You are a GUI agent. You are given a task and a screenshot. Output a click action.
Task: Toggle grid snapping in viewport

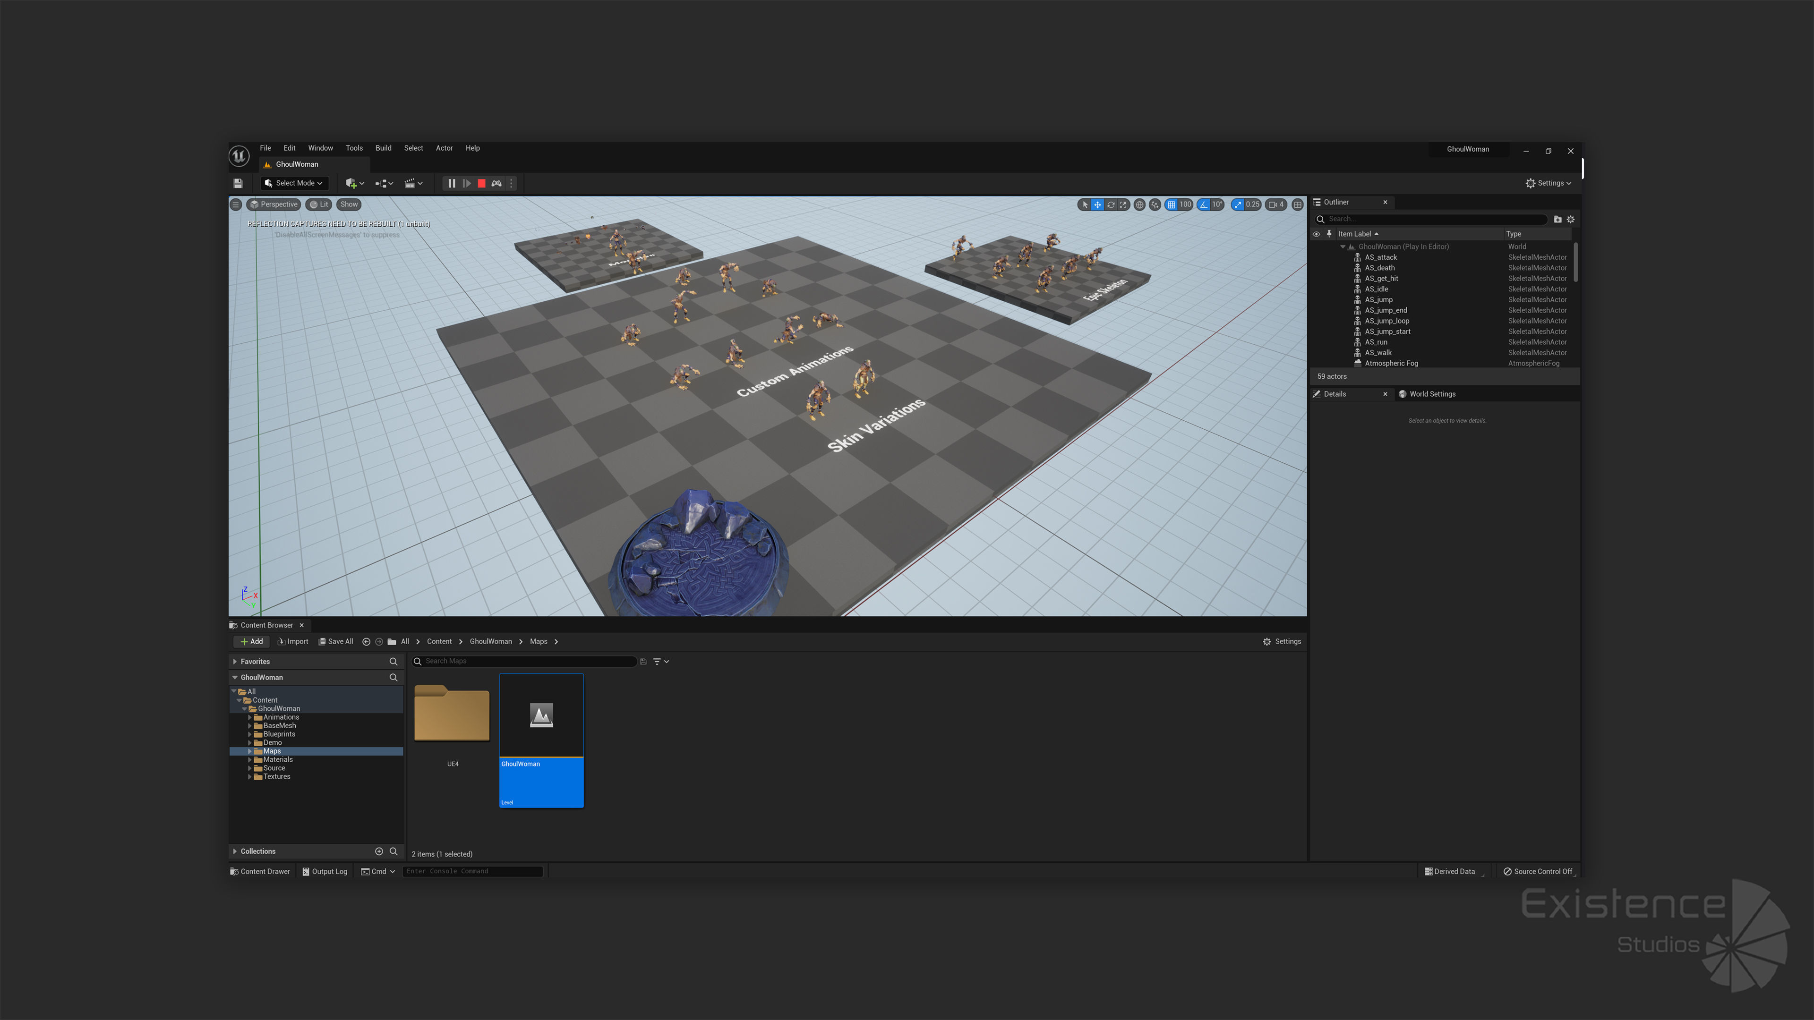(x=1171, y=205)
